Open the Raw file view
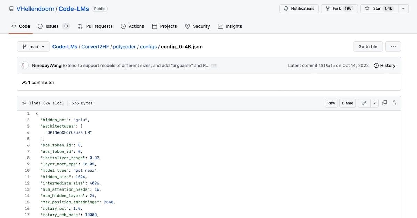 [x=331, y=103]
